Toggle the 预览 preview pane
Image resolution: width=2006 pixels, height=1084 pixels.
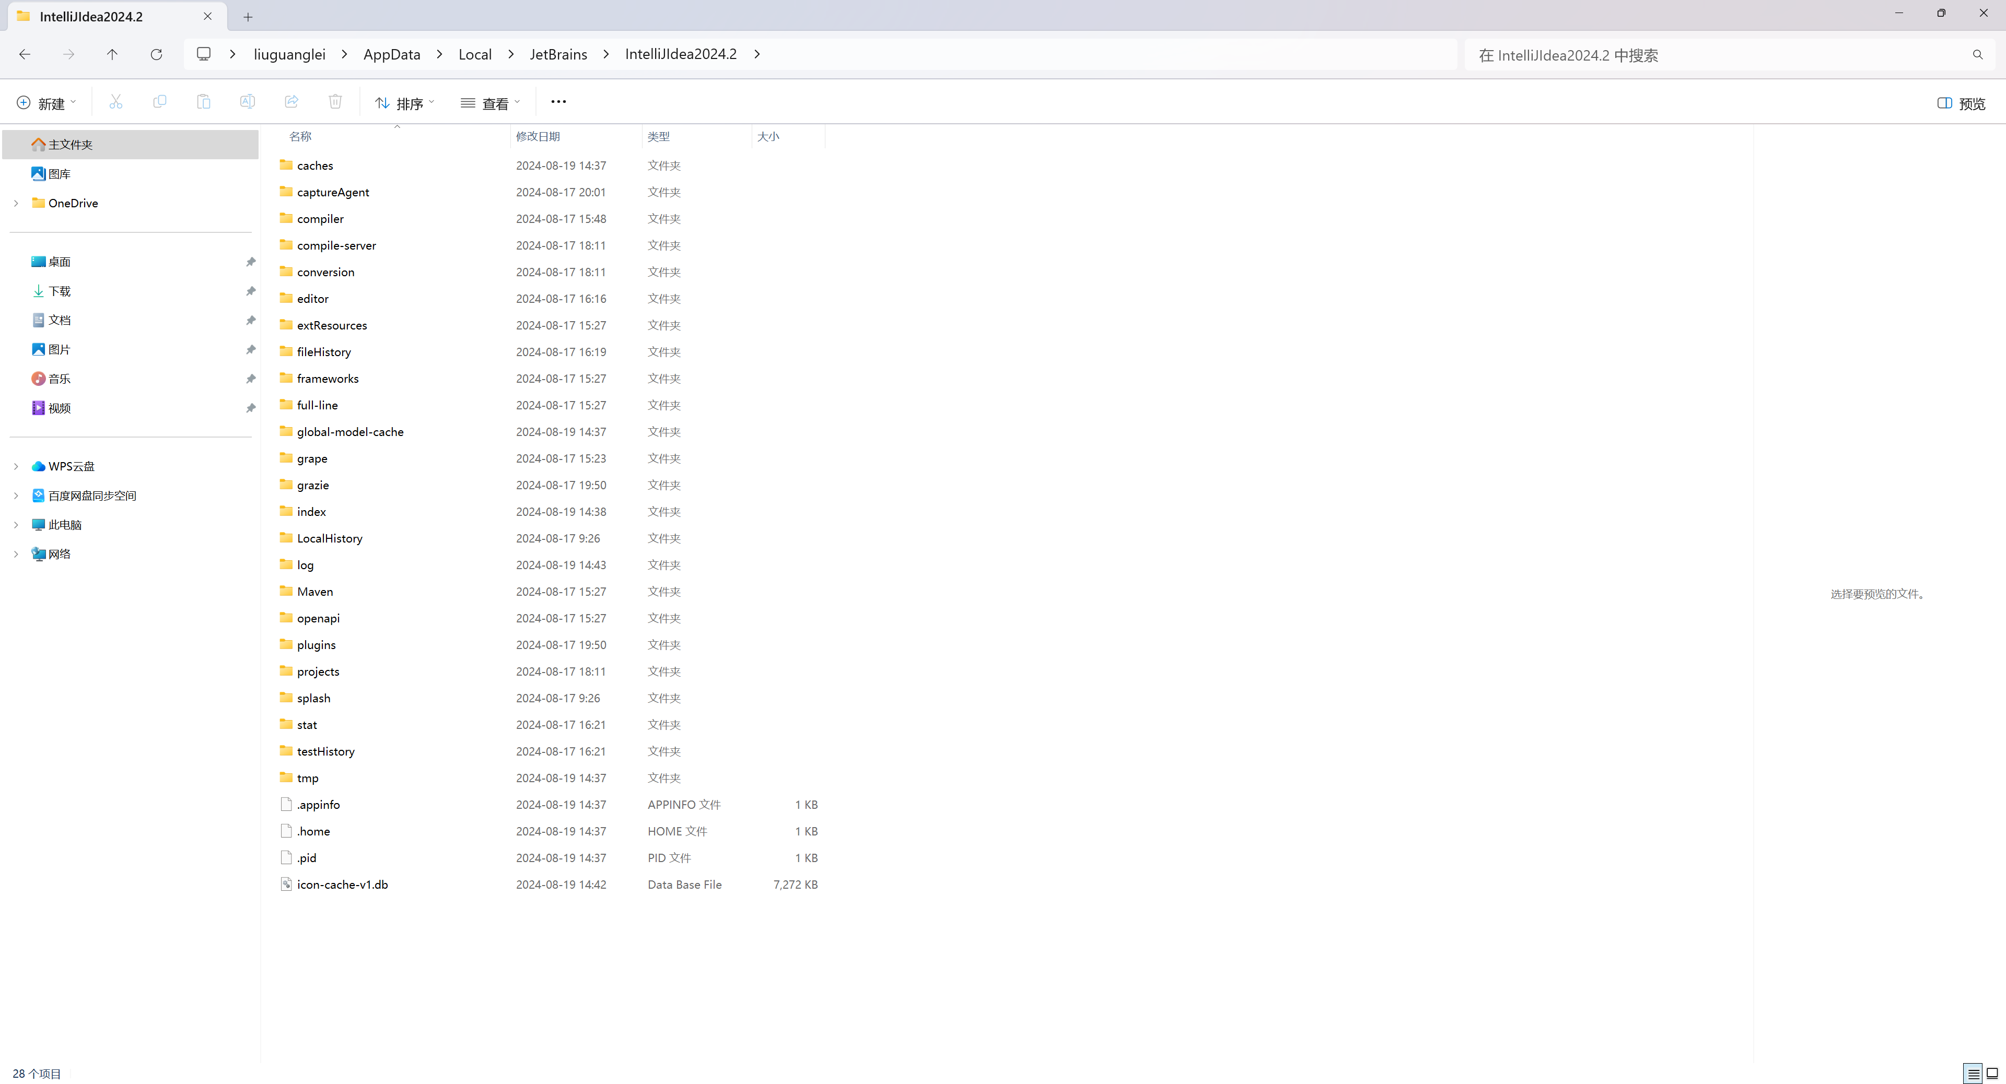pos(1961,103)
